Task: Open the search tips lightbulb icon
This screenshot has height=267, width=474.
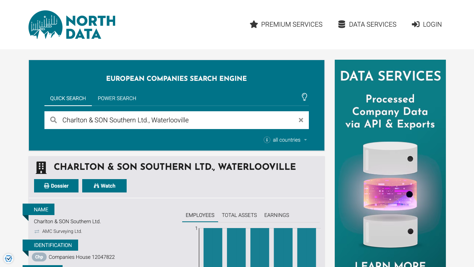Action: click(x=304, y=97)
